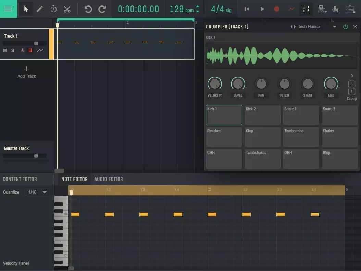Open the Quantize 1/16 dropdown
Viewport: 361px width, 271px height.
pyautogui.click(x=37, y=192)
